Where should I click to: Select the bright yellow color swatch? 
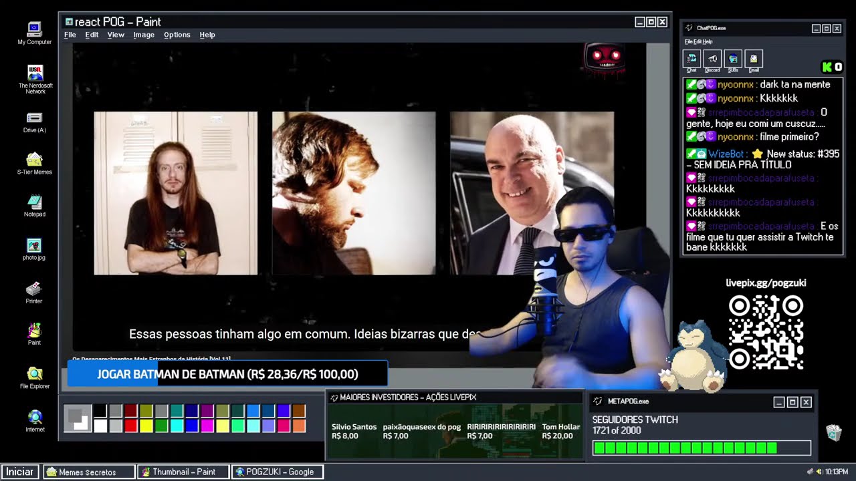click(146, 426)
